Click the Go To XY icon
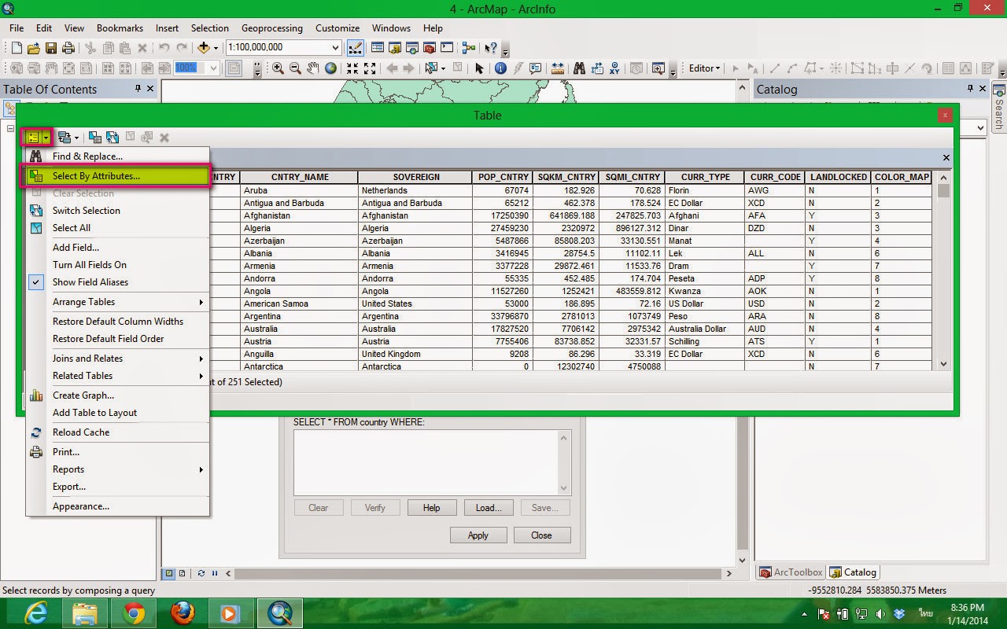This screenshot has width=1007, height=629. [x=614, y=68]
